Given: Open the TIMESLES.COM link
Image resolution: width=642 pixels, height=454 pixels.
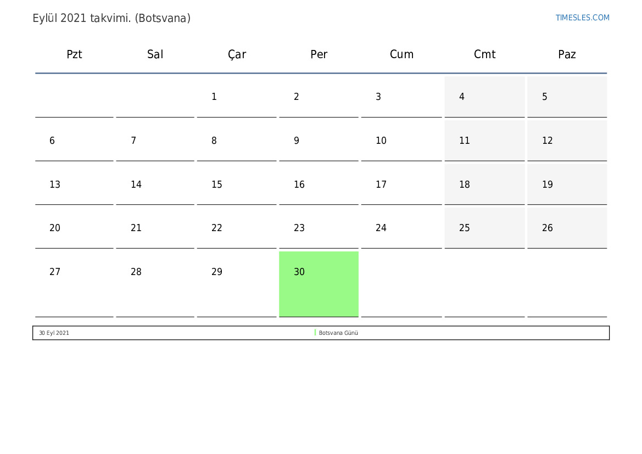Looking at the screenshot, I should pyautogui.click(x=582, y=18).
